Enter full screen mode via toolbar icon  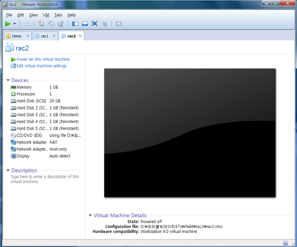point(95,24)
